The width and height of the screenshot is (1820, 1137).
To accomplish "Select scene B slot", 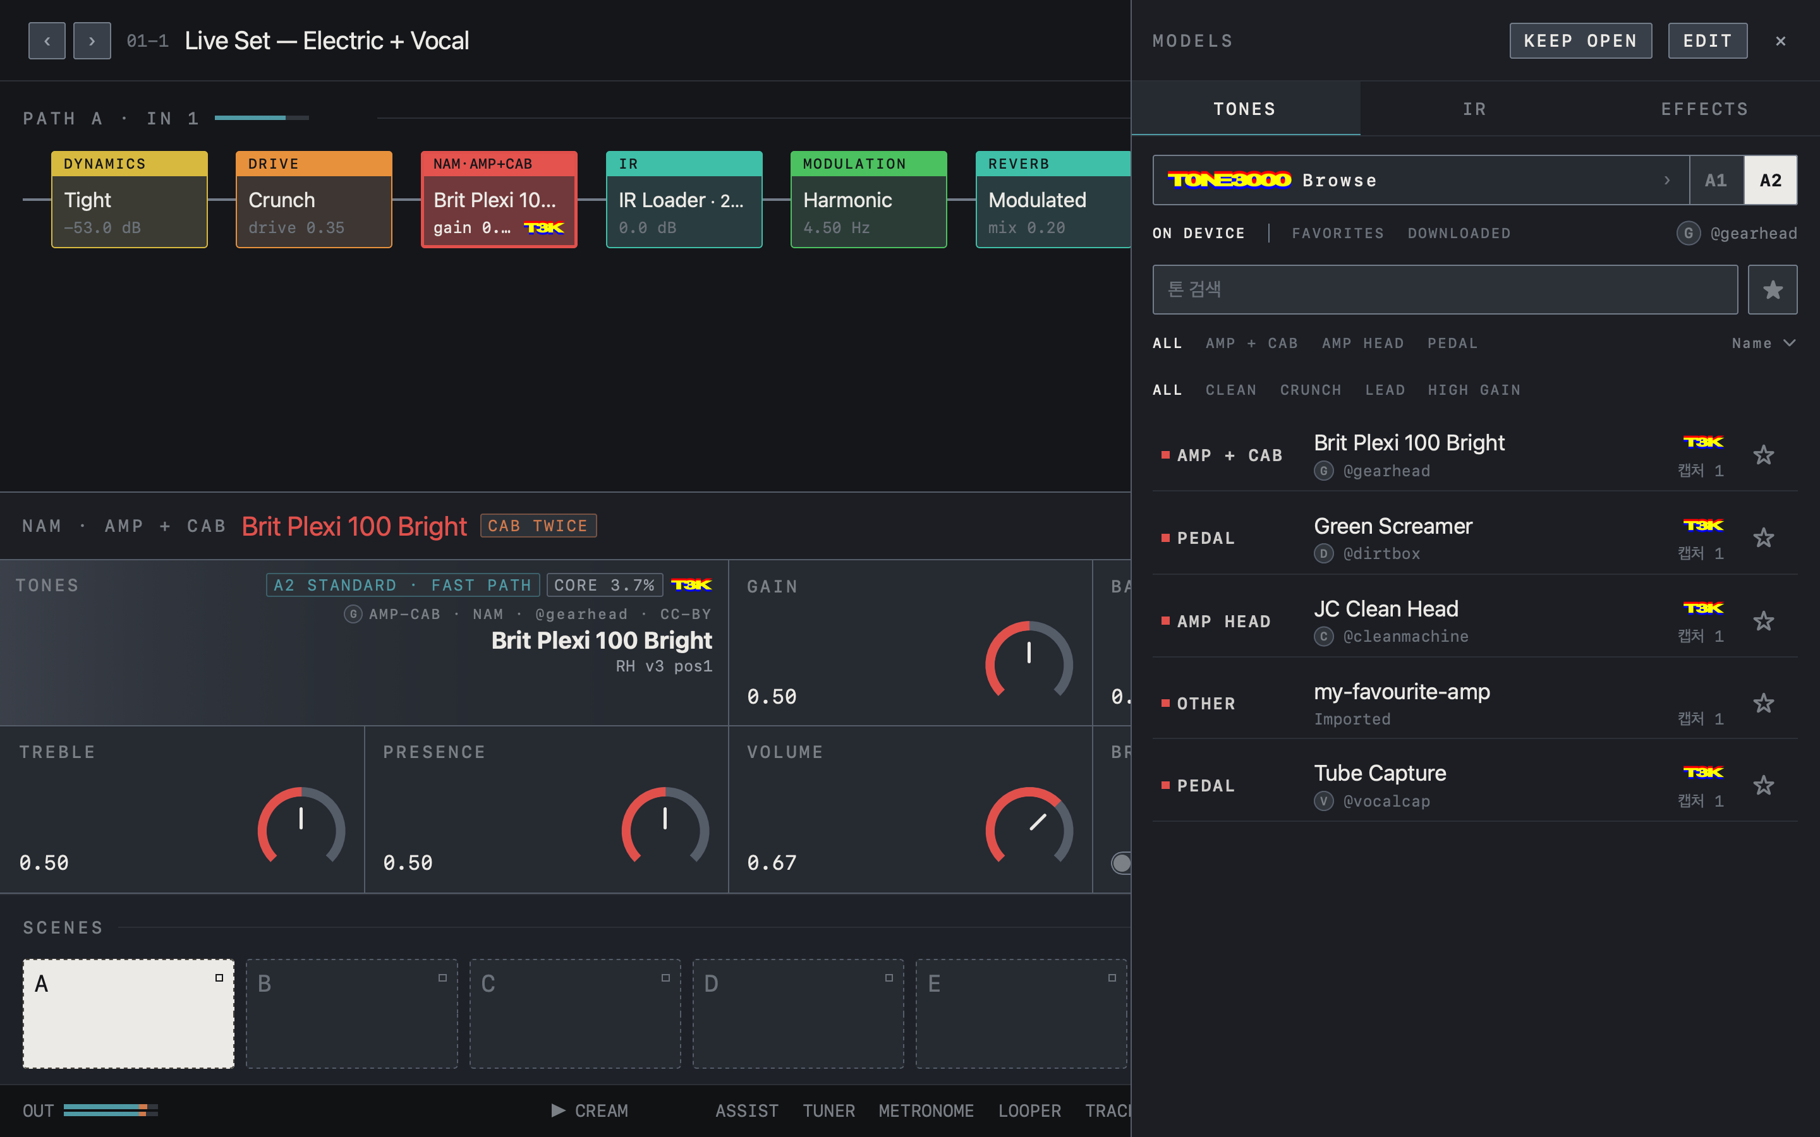I will (x=351, y=1013).
